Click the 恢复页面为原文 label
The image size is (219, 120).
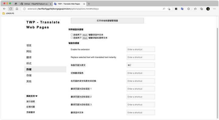(x=78, y=65)
